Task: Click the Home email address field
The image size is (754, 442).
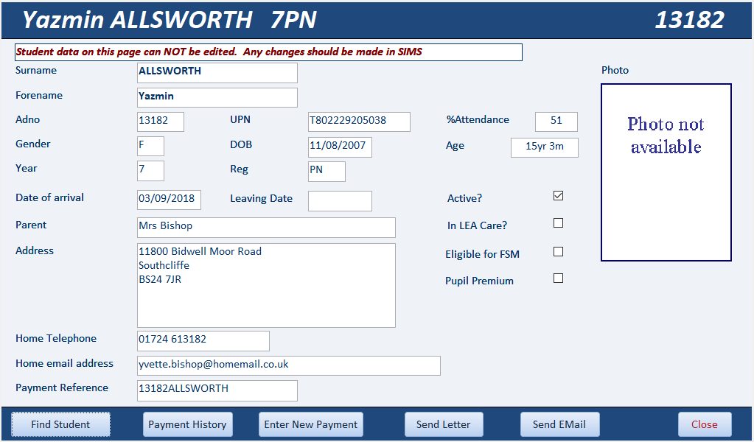Action: click(x=289, y=365)
